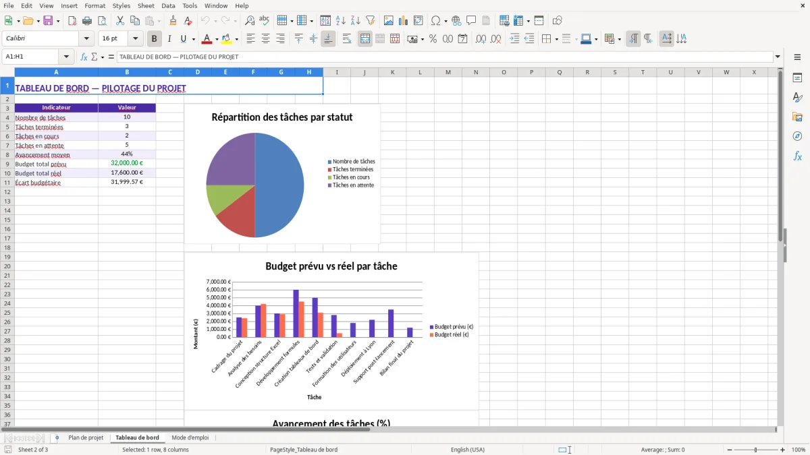The height and width of the screenshot is (455, 810).
Task: Click column K header
Action: (392, 72)
